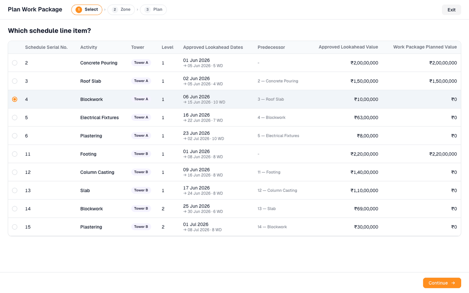The height and width of the screenshot is (293, 469).
Task: Select radio button for serial 14 Blockwork
Action: point(14,209)
